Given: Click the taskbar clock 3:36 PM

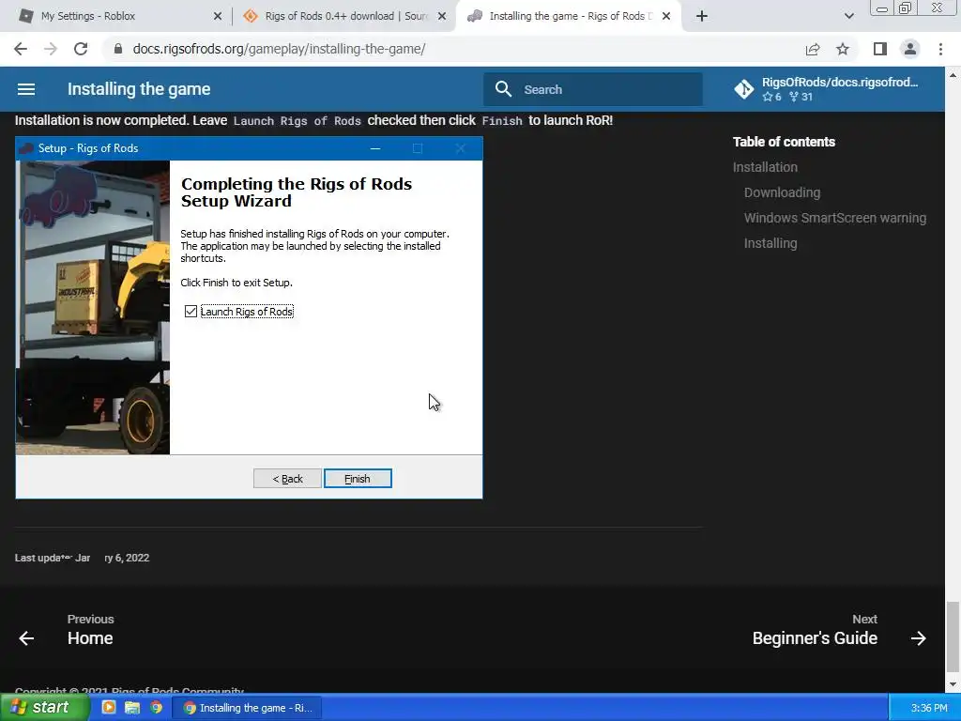Looking at the screenshot, I should [x=929, y=708].
